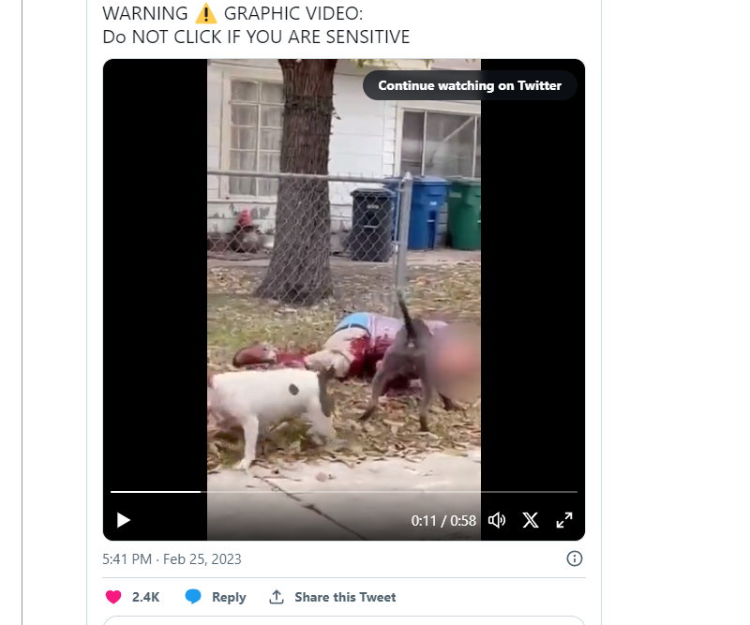The height and width of the screenshot is (625, 750).
Task: Seek on the video progress bar
Action: (x=344, y=492)
